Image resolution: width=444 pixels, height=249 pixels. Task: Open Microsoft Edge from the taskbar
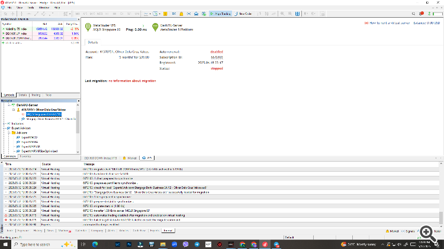[x=95, y=244]
